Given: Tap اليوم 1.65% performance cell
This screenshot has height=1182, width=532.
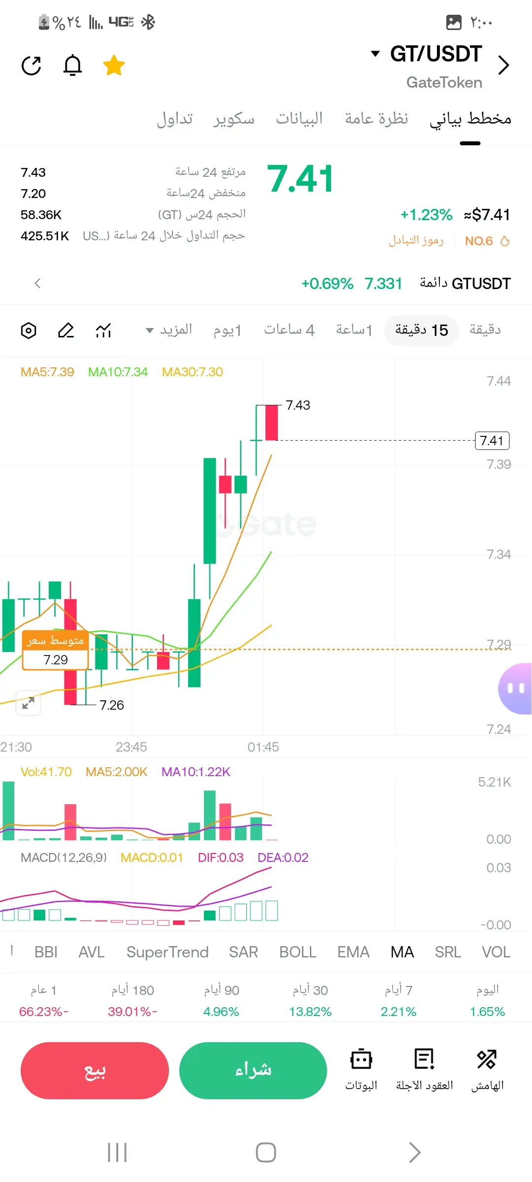Looking at the screenshot, I should (x=487, y=1001).
